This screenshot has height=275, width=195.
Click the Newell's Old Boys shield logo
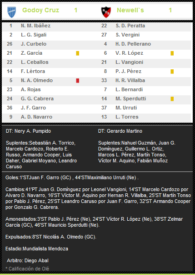coord(106,12)
